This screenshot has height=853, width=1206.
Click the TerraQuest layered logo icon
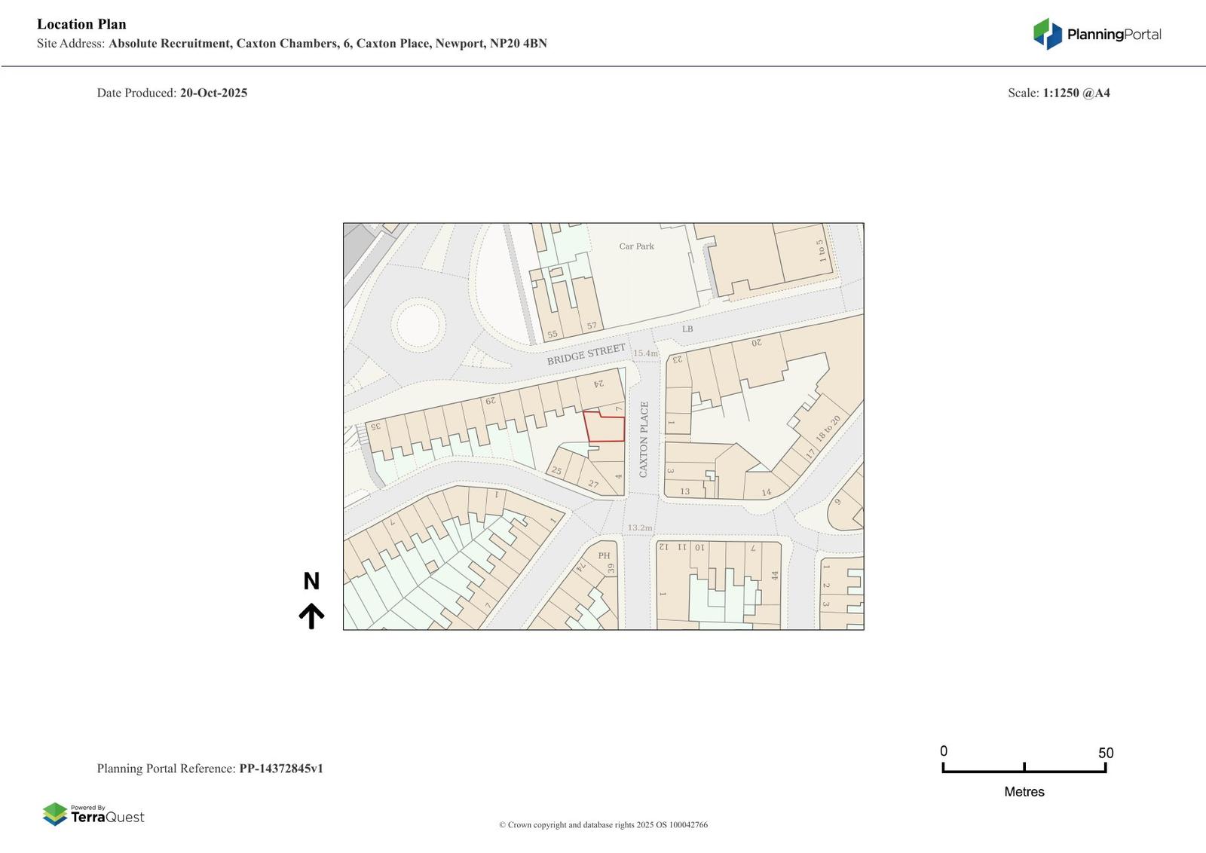(55, 814)
